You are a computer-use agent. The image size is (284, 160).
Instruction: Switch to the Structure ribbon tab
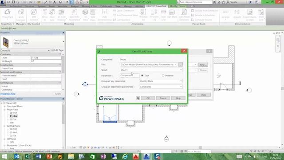tap(30, 6)
